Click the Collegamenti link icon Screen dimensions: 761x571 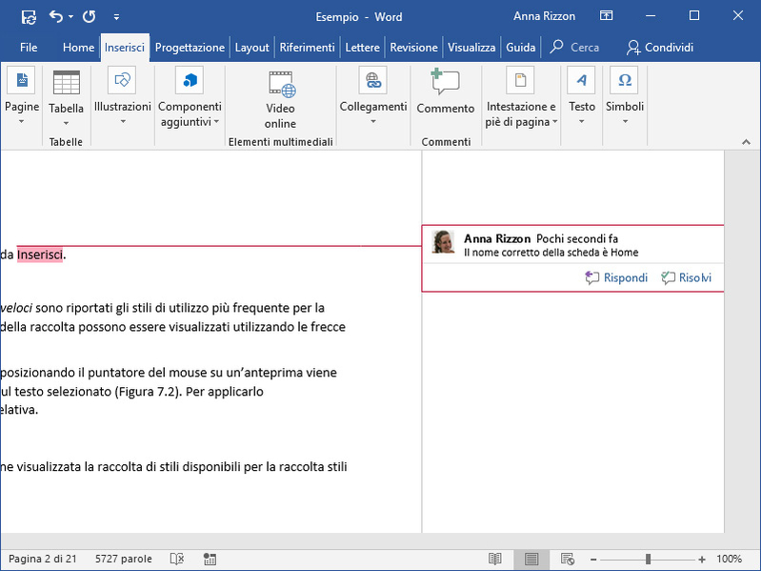[372, 80]
